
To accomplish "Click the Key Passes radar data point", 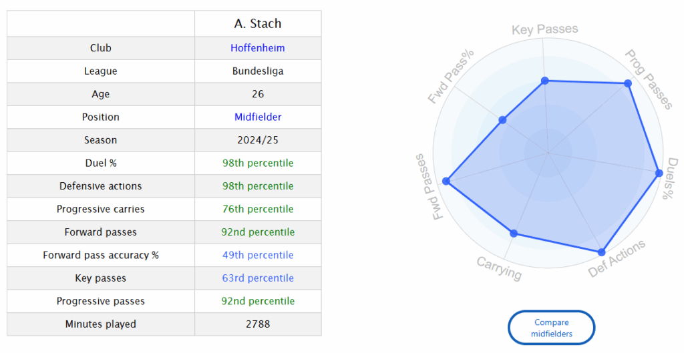I will [x=545, y=81].
